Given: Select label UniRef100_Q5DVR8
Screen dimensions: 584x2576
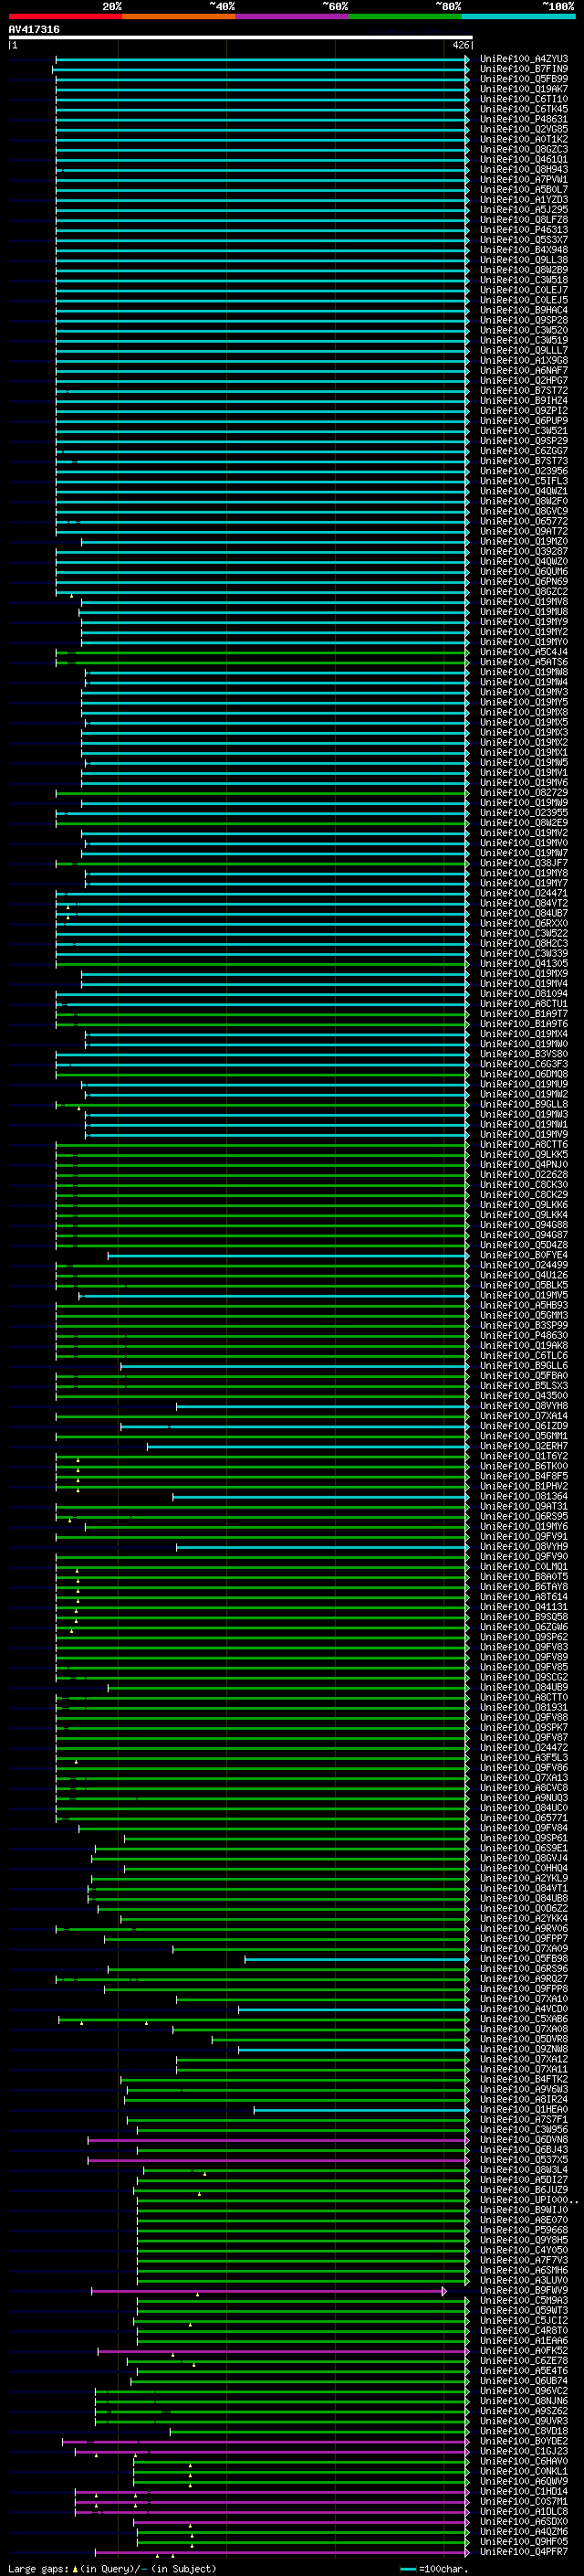Looking at the screenshot, I should [x=523, y=2039].
